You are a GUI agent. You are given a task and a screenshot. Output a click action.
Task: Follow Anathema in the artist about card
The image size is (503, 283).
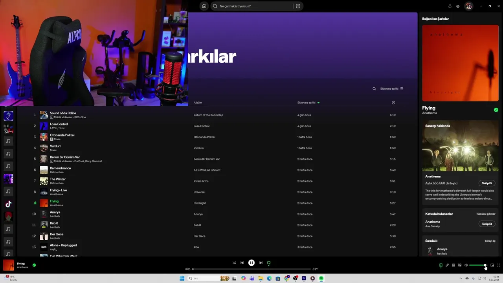point(487,183)
